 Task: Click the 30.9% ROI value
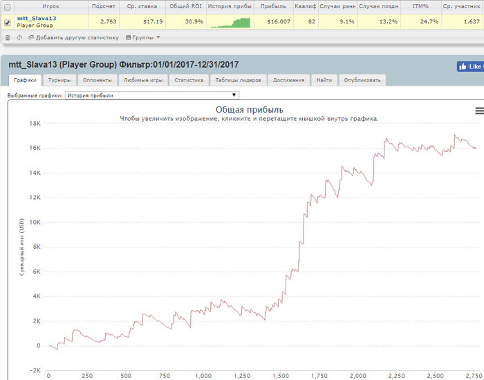point(194,22)
